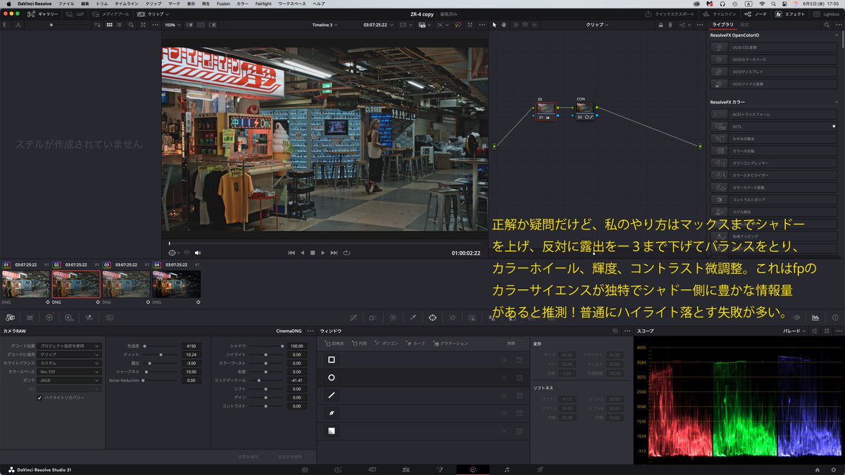Viewport: 845px width, 475px height.
Task: Switch to the Settings tab in effects
Action: tap(745, 25)
